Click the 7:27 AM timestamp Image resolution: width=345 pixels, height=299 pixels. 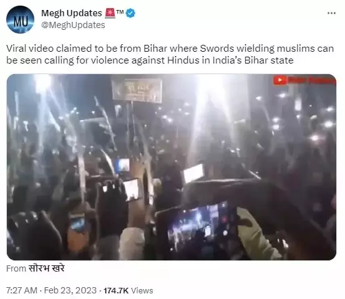[x=22, y=290]
